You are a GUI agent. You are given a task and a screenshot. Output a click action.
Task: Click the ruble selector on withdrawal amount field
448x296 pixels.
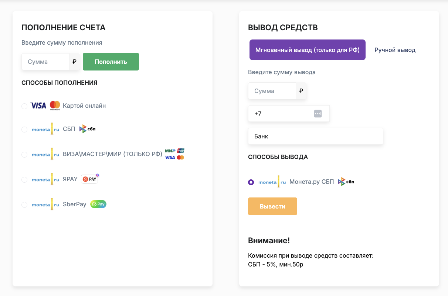(301, 90)
